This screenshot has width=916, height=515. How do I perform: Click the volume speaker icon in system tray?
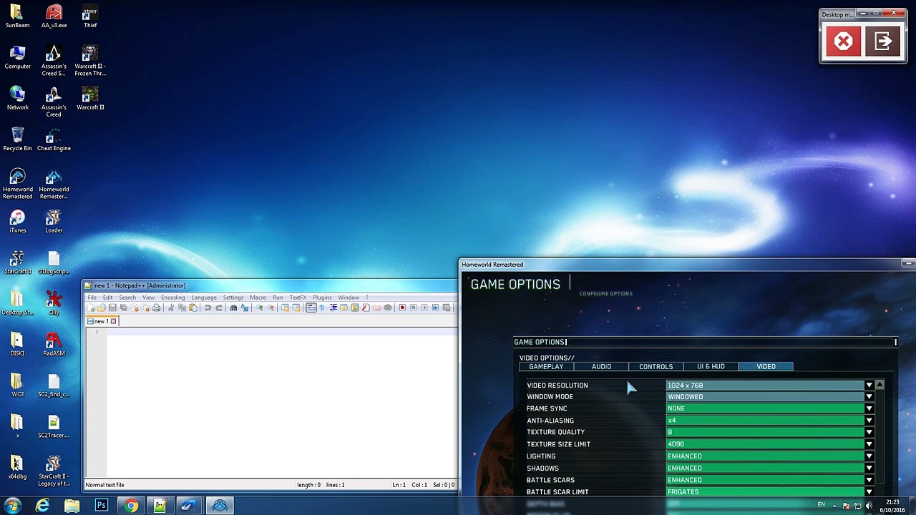click(869, 506)
